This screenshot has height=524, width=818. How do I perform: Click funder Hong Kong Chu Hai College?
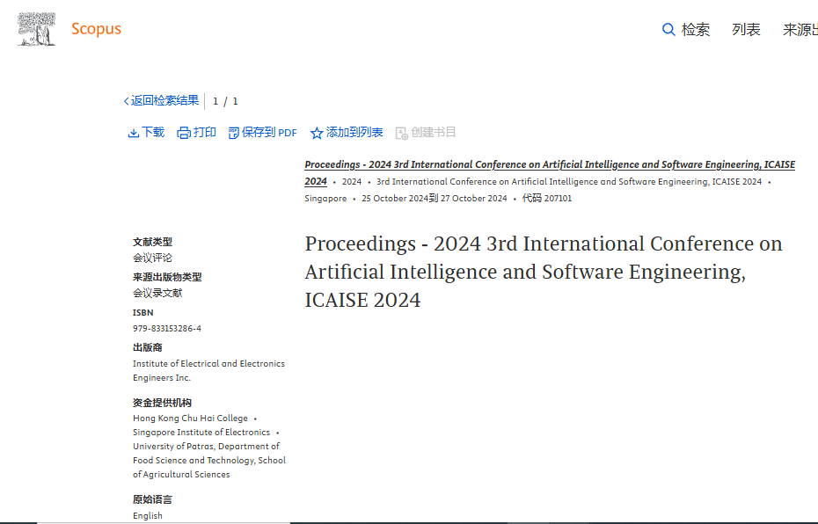pyautogui.click(x=190, y=418)
